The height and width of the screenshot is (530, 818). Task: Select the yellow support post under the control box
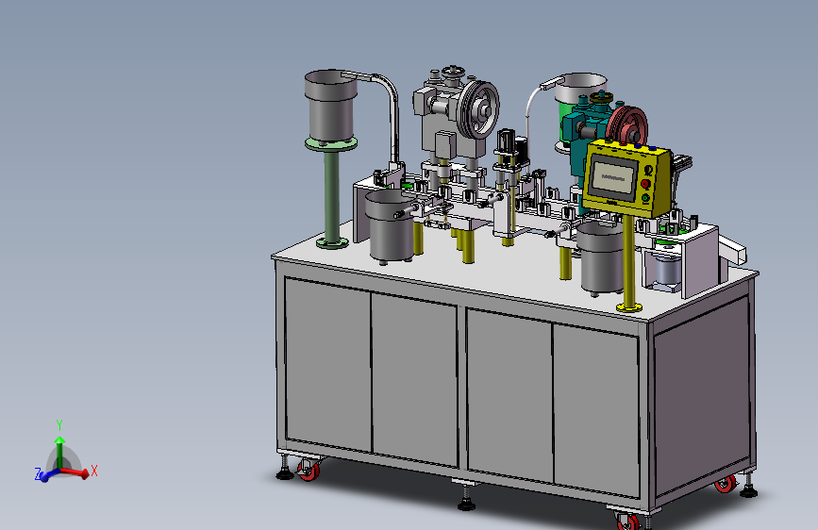coord(629,260)
